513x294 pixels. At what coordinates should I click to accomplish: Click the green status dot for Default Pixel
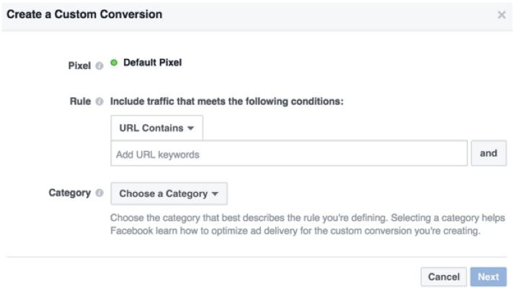(x=114, y=63)
